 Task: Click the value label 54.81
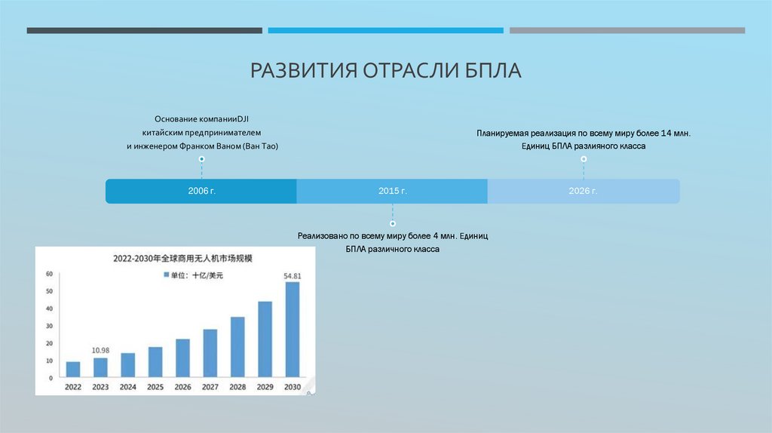click(x=293, y=276)
